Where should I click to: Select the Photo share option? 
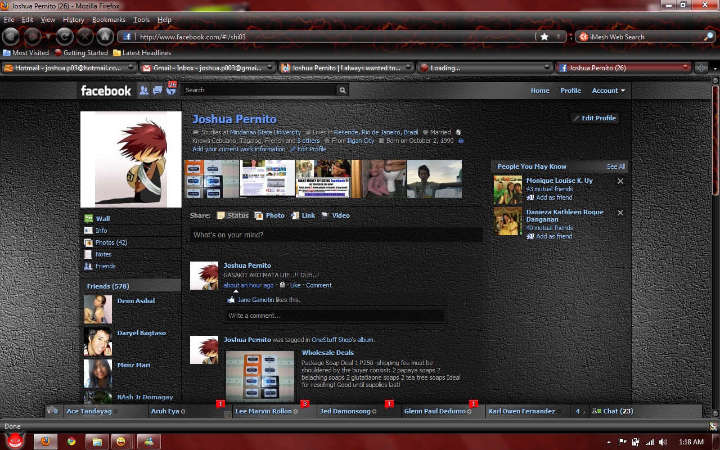coord(269,215)
